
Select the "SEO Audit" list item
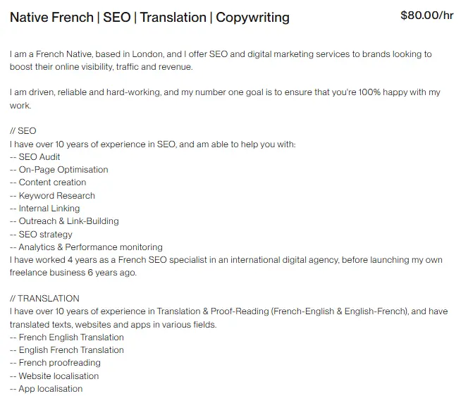pyautogui.click(x=39, y=156)
